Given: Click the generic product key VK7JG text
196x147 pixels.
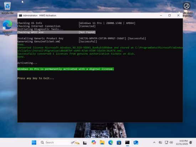Looking at the screenshot, I should (x=102, y=39).
